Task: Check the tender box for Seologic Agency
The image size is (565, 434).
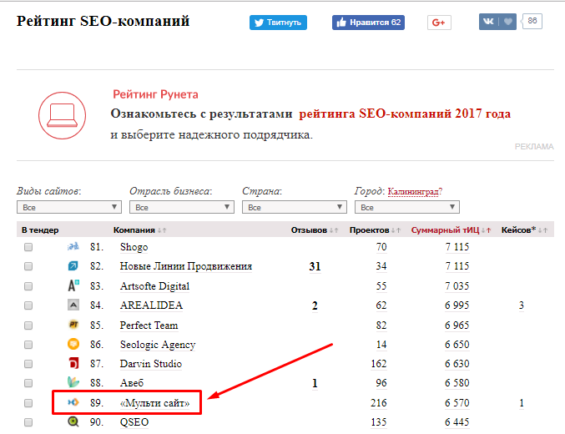Action: [x=28, y=345]
